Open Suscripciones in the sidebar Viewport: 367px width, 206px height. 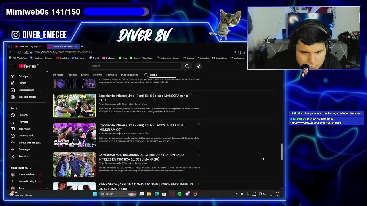pos(26,90)
